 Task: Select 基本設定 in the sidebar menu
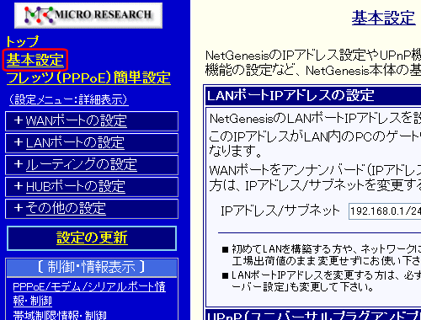35,60
